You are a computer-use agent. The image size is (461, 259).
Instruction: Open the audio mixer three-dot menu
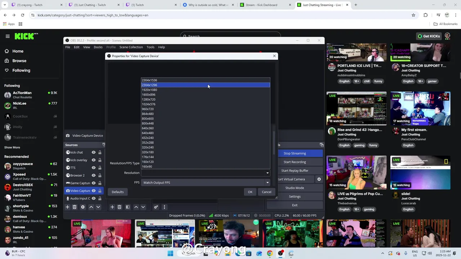(x=164, y=207)
